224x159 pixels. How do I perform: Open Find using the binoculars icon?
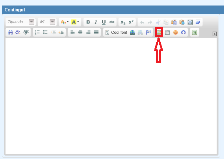tap(10, 32)
